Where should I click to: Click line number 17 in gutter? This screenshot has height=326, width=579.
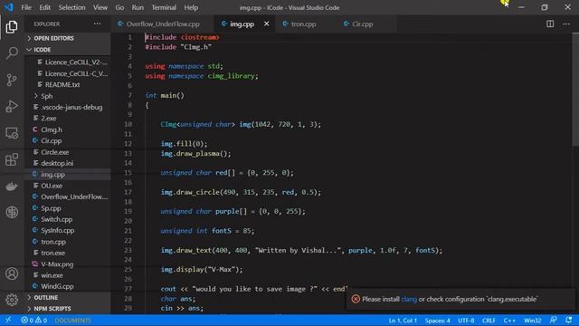click(128, 192)
